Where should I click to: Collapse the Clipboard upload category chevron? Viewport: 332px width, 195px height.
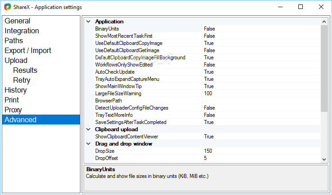[89, 129]
